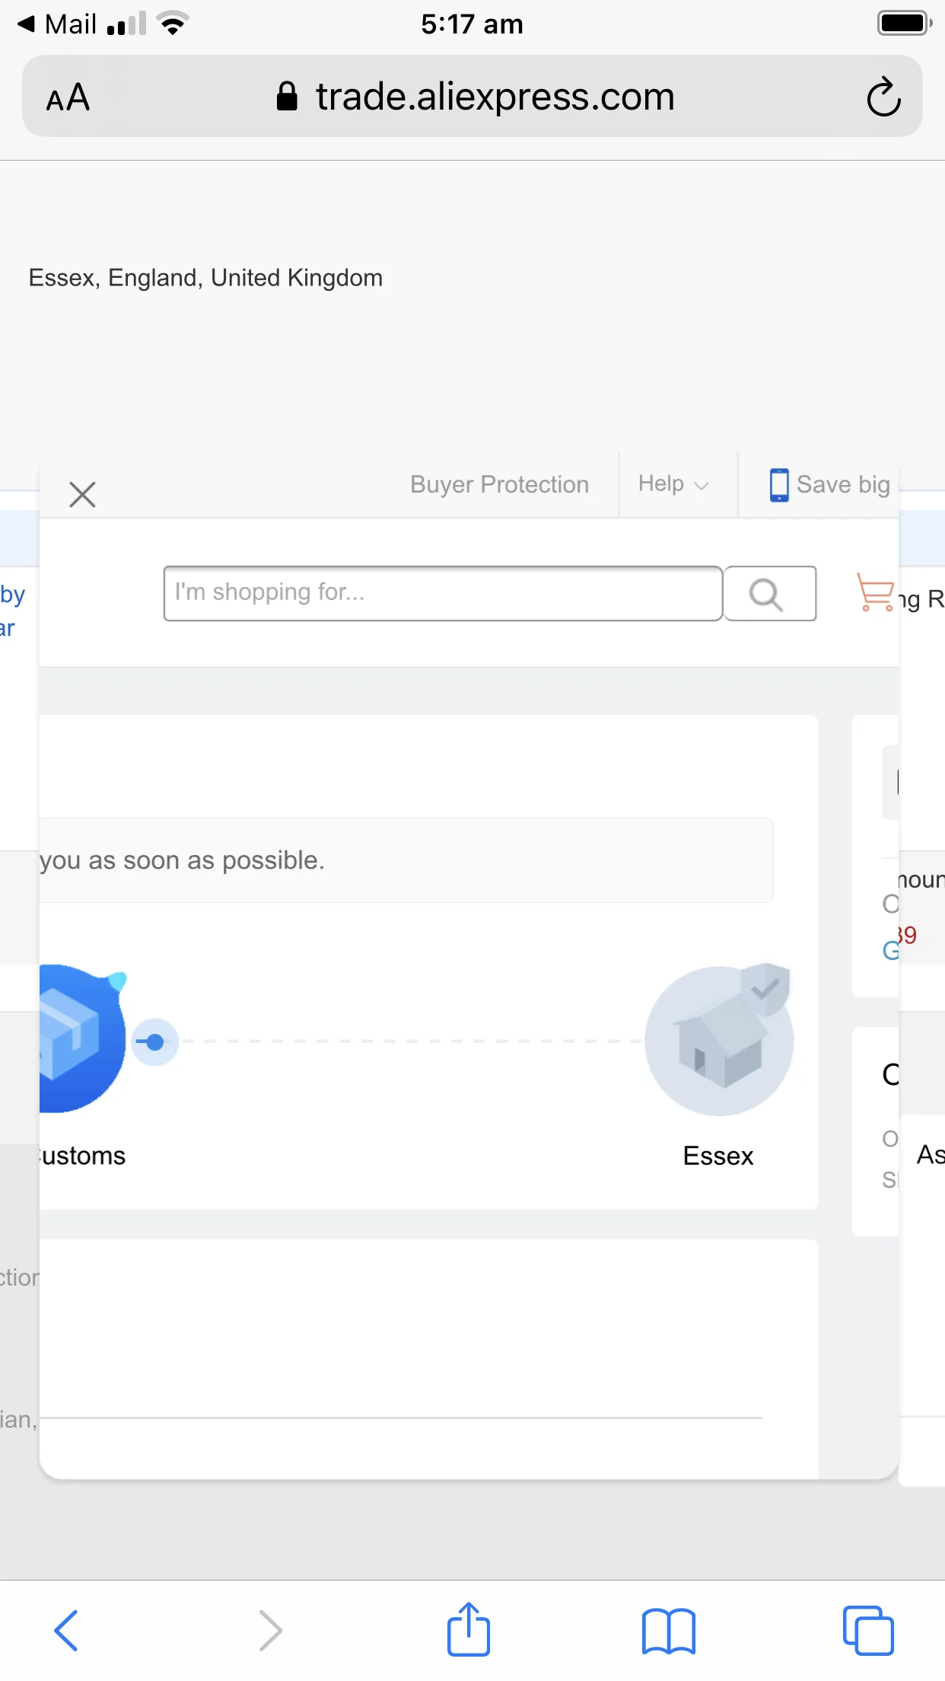This screenshot has width=945, height=1681.
Task: Open the Safari share sheet icon
Action: (x=469, y=1628)
